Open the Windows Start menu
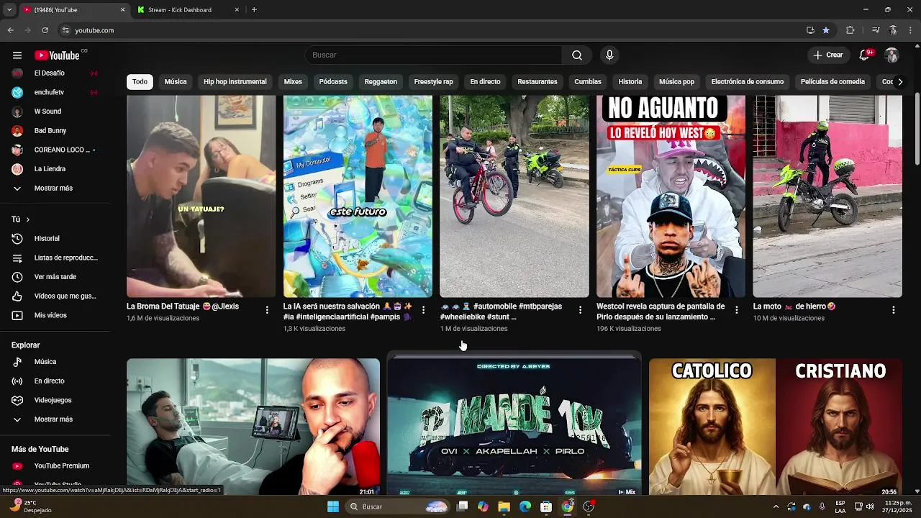This screenshot has width=921, height=518. (x=333, y=506)
